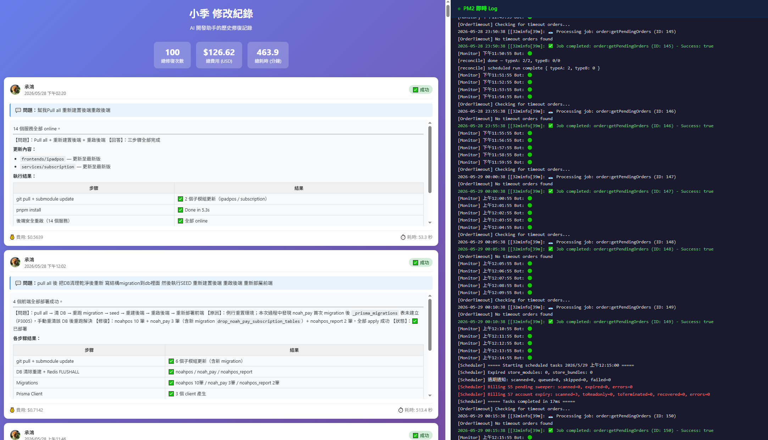Image resolution: width=768 pixels, height=440 pixels.
Task: Click the green check beside 6 個子模組更新
Action: click(x=171, y=361)
